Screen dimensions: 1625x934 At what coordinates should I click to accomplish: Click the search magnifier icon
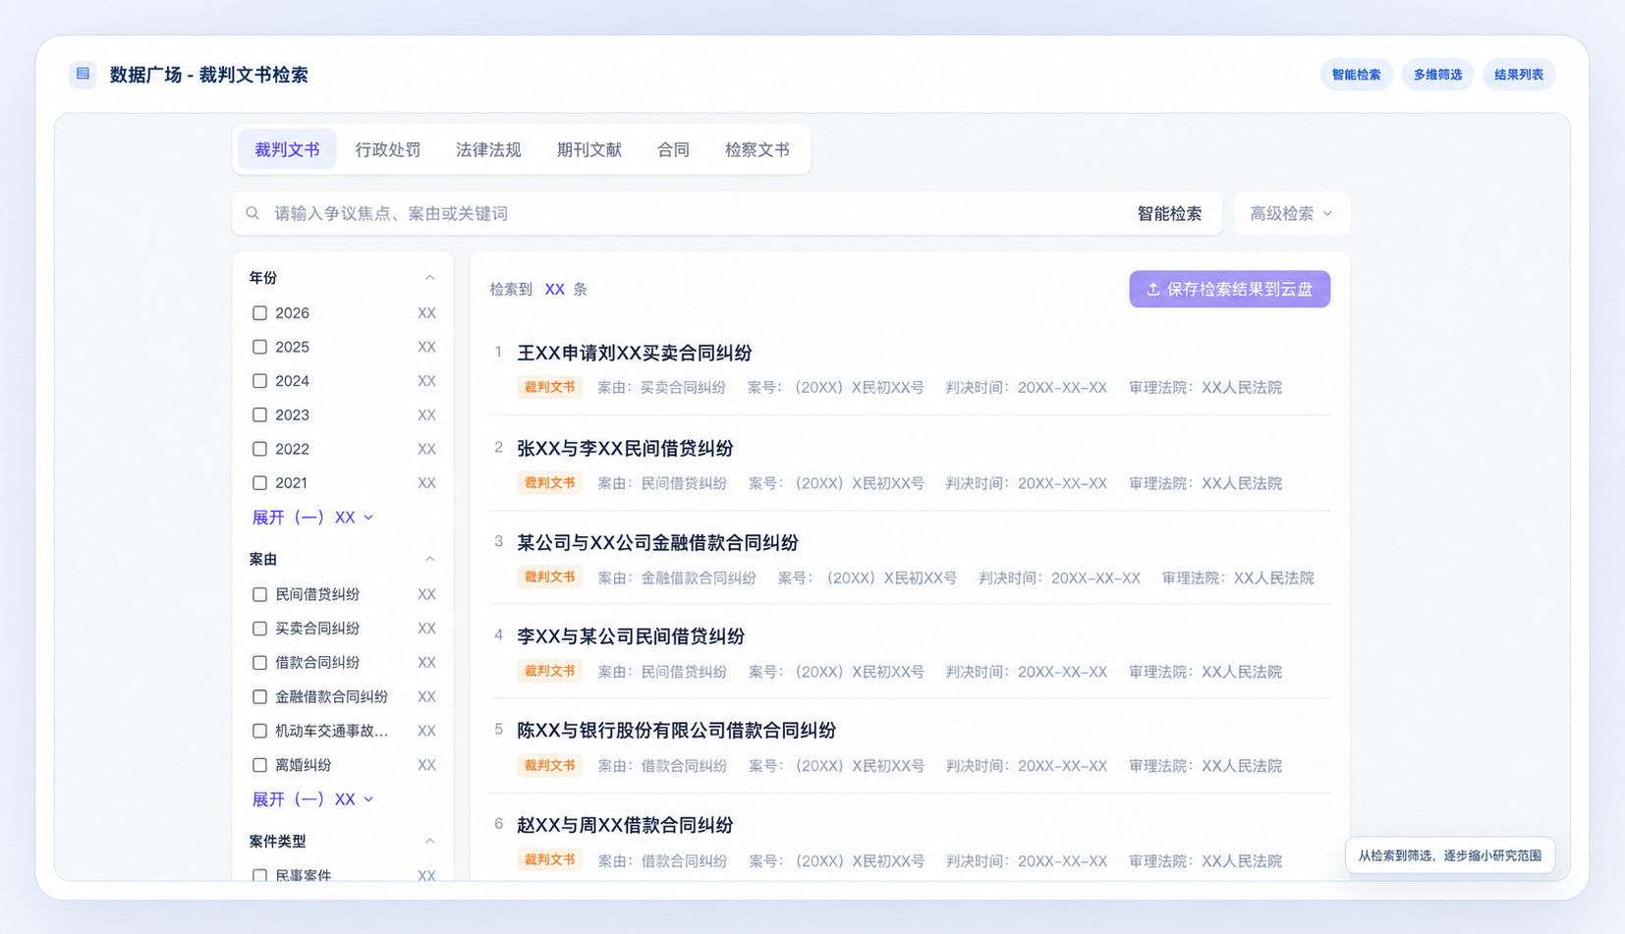252,213
